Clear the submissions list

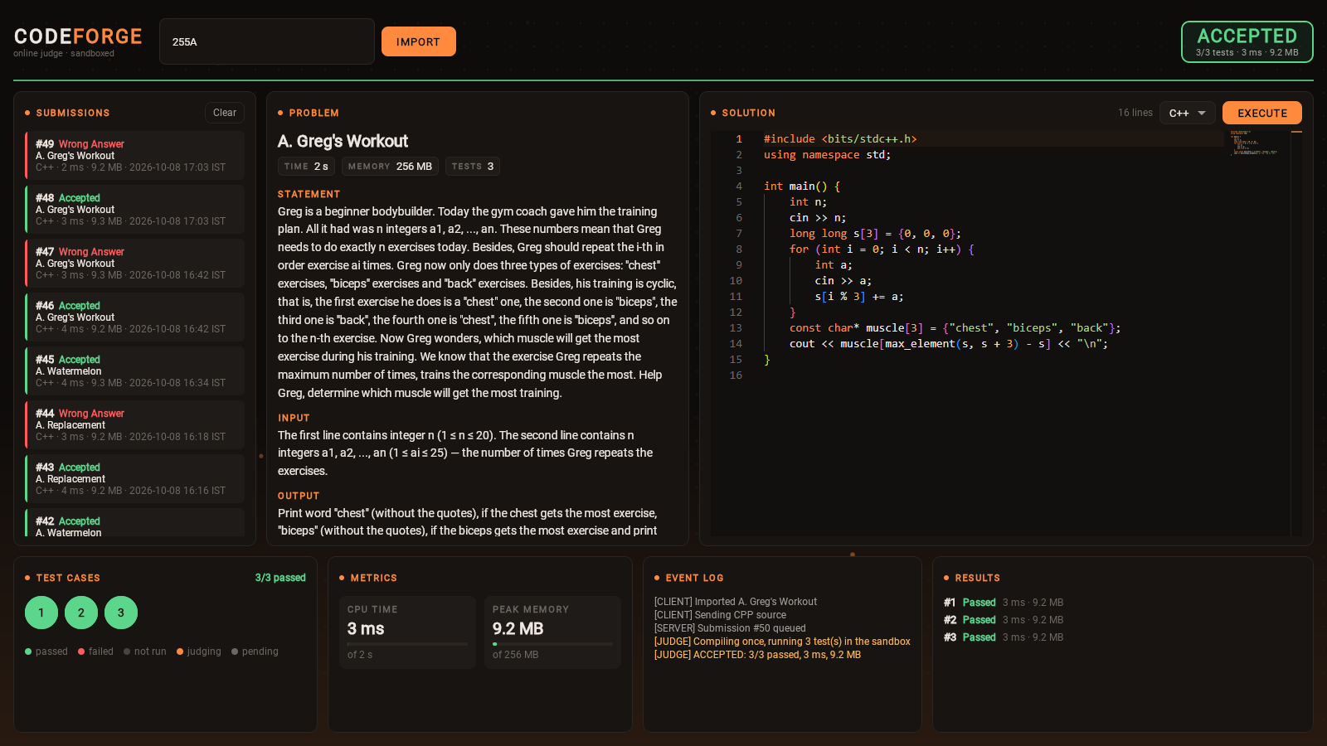coord(225,113)
